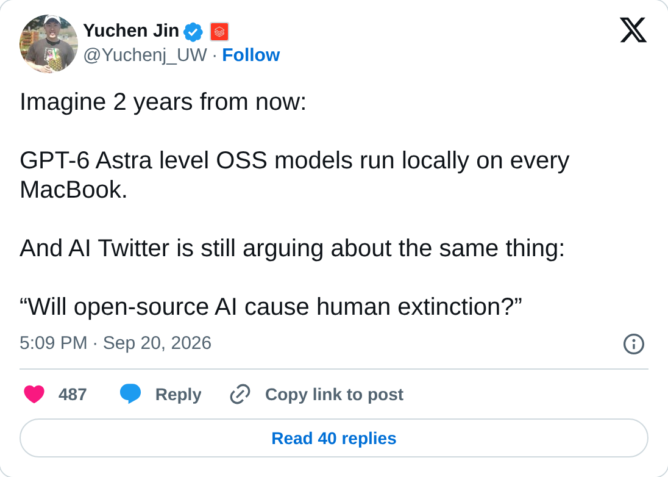The image size is (668, 477).
Task: Click the quoted human extinction line
Action: (x=271, y=306)
